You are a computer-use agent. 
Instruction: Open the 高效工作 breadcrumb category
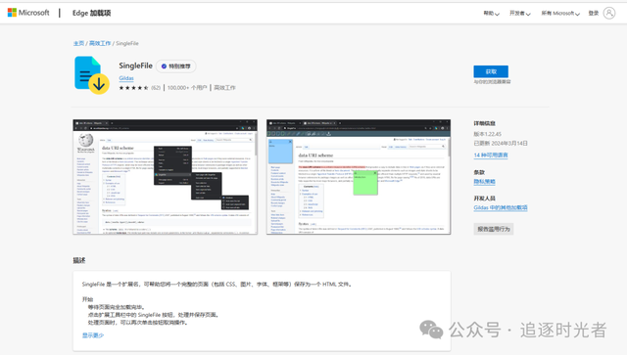tap(100, 43)
